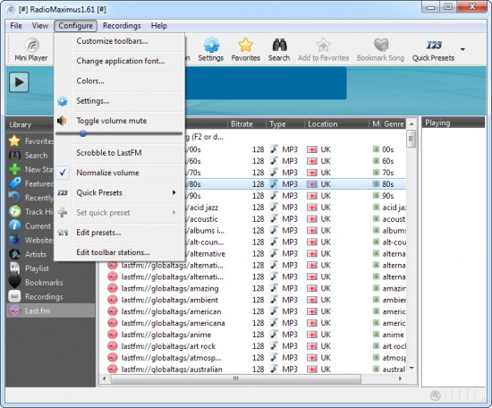
Task: Open the Mini Player toolbar icon
Action: (x=31, y=49)
